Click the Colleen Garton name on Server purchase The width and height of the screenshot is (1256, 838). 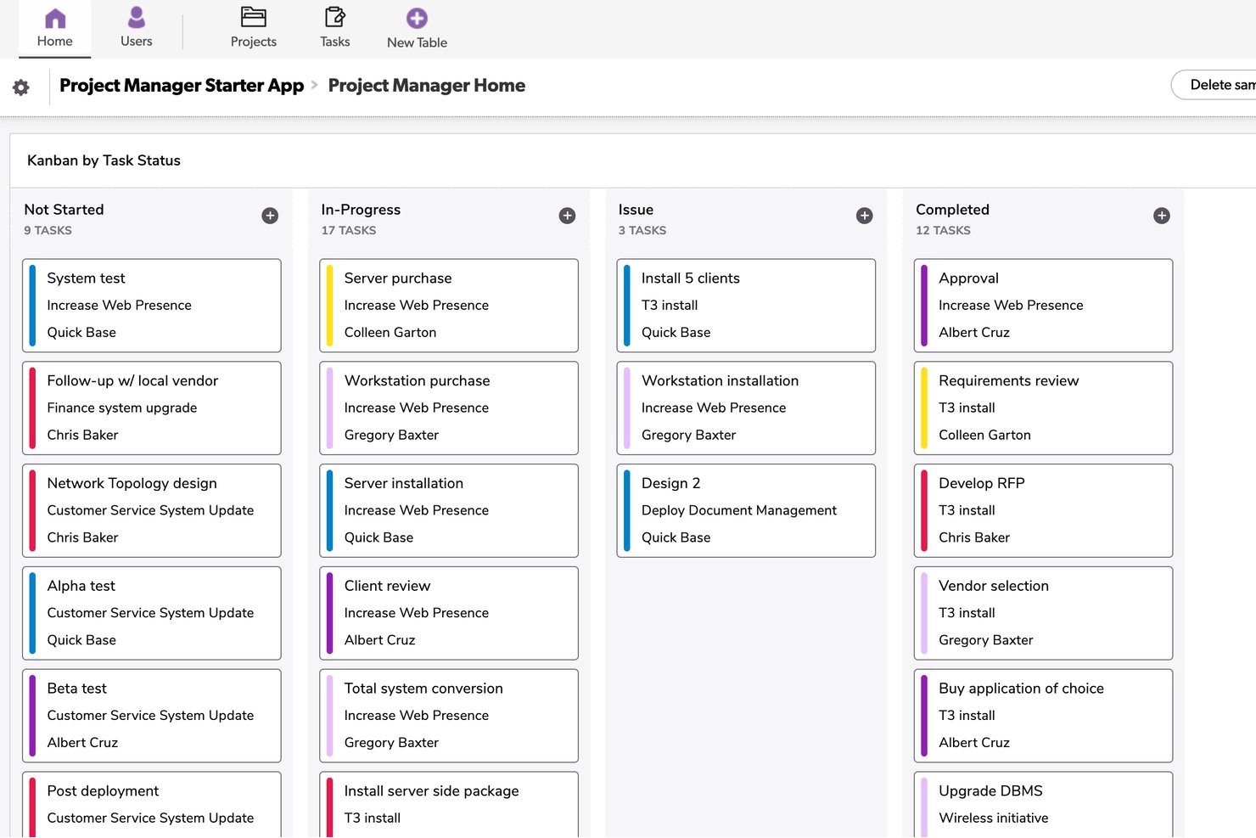click(x=390, y=332)
